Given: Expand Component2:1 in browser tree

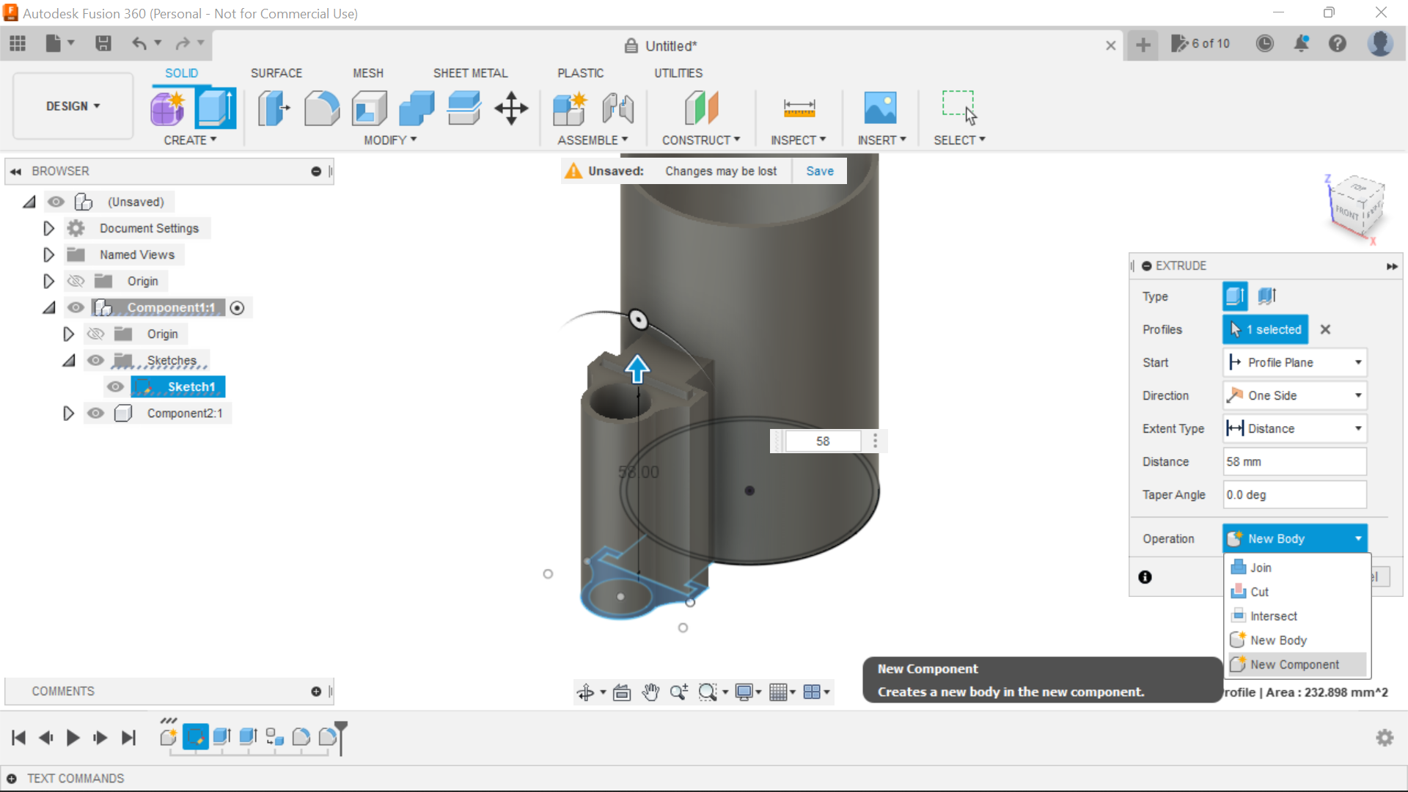Looking at the screenshot, I should pyautogui.click(x=67, y=413).
